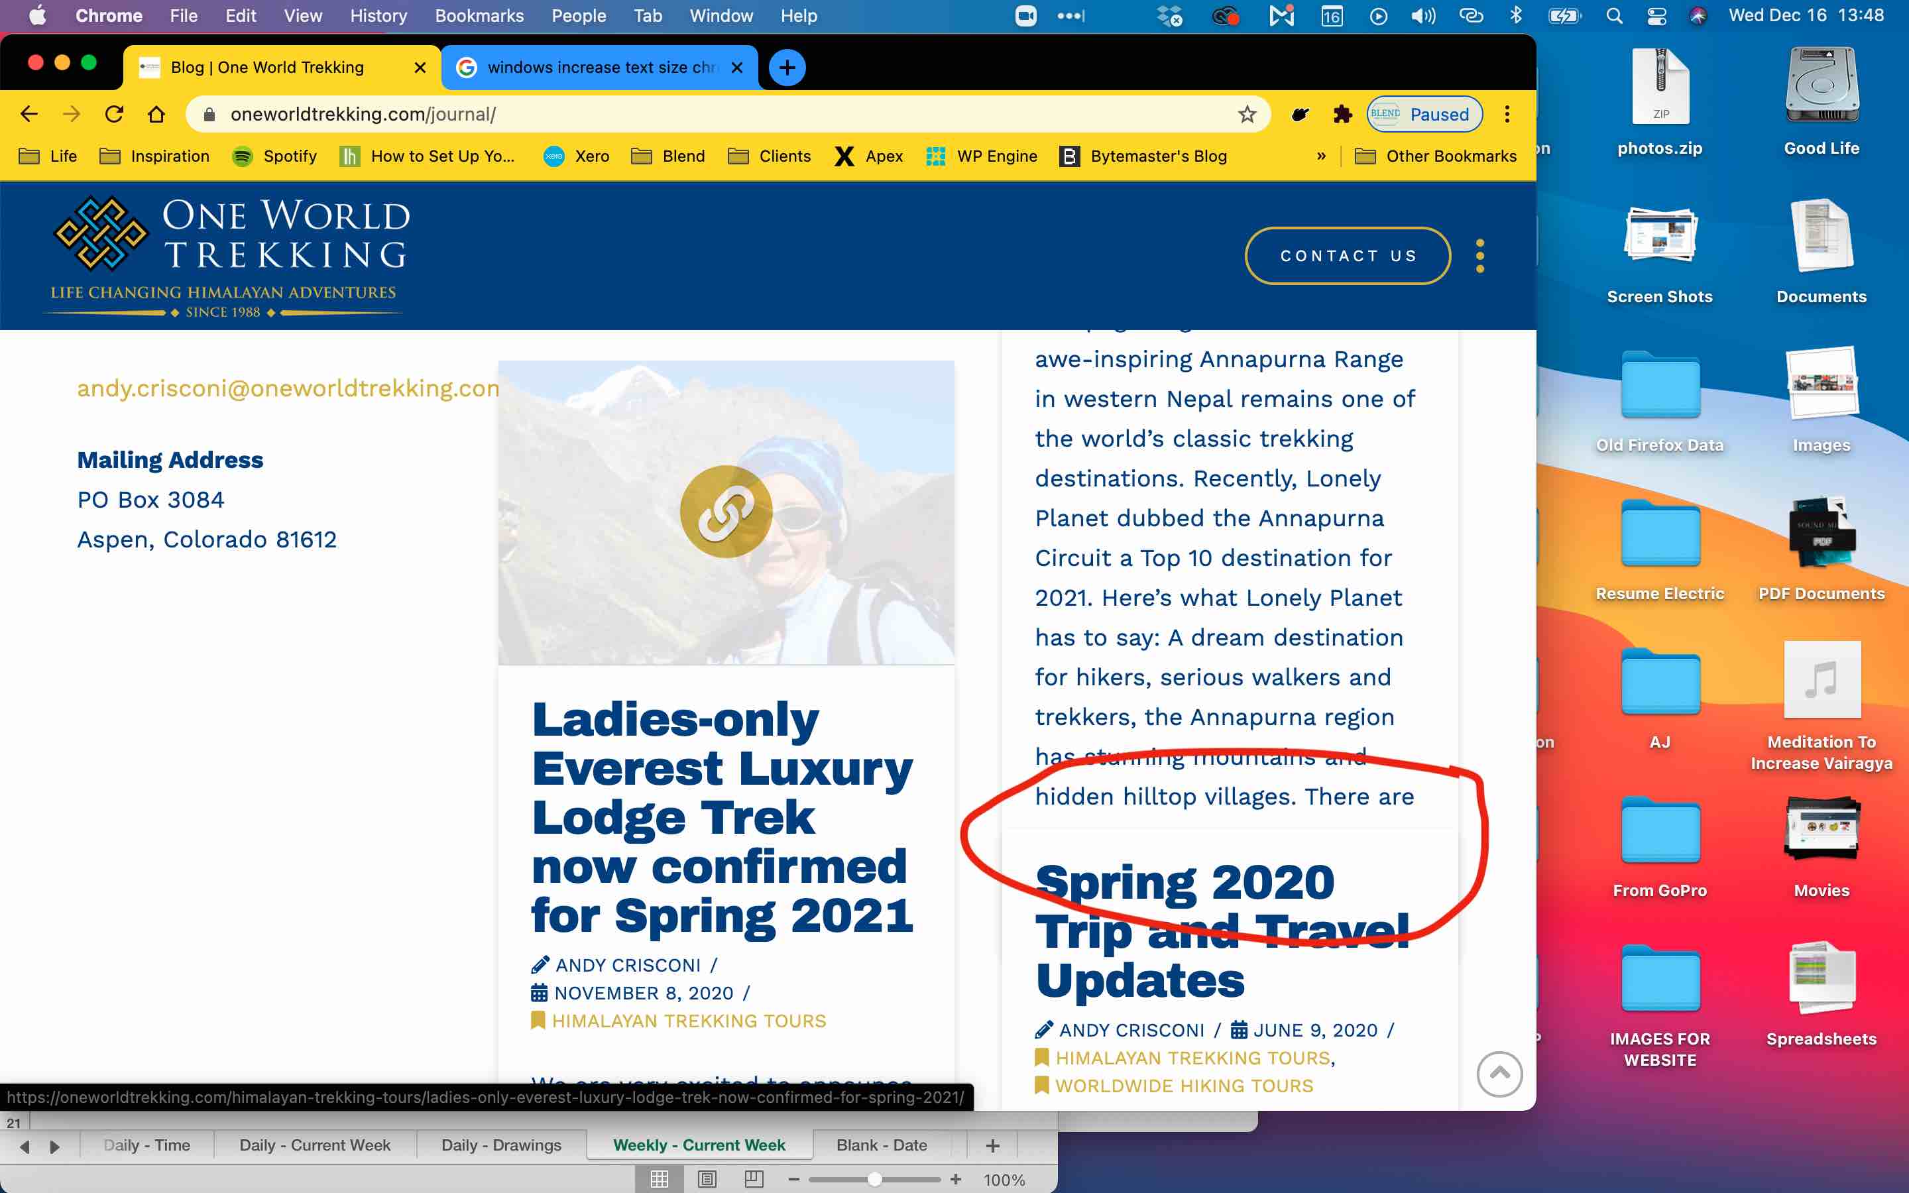This screenshot has width=1909, height=1193.
Task: Open the Chrome three-dot menu
Action: (1507, 115)
